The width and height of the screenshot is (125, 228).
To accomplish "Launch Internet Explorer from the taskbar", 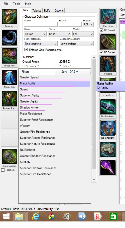I will click(x=36, y=216).
